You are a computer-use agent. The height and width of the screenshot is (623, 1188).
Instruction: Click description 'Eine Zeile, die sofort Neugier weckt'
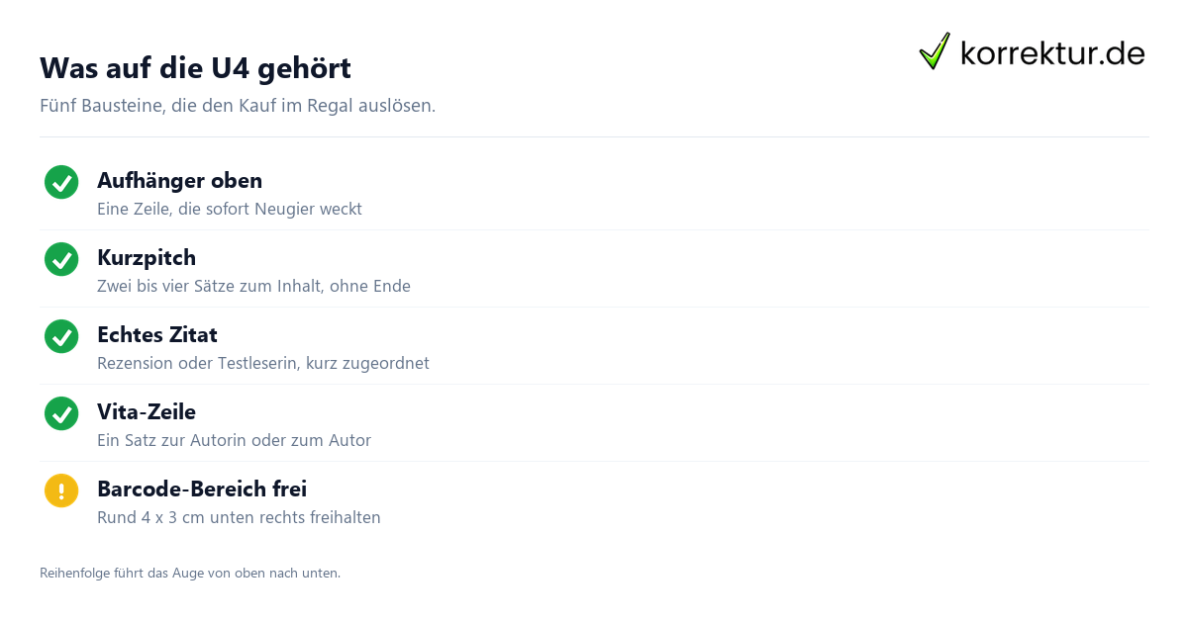pyautogui.click(x=230, y=210)
